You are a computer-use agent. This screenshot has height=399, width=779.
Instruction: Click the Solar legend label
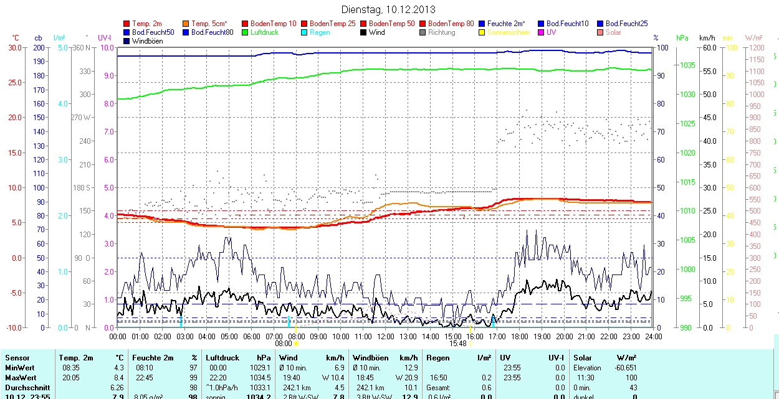click(614, 32)
